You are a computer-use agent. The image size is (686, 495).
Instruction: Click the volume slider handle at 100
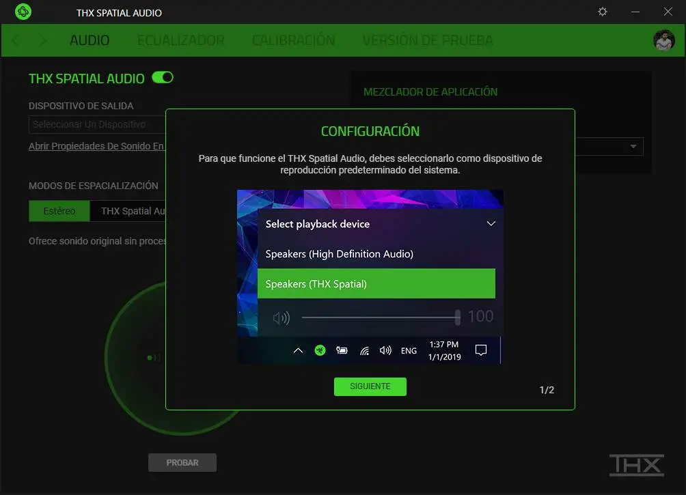458,317
